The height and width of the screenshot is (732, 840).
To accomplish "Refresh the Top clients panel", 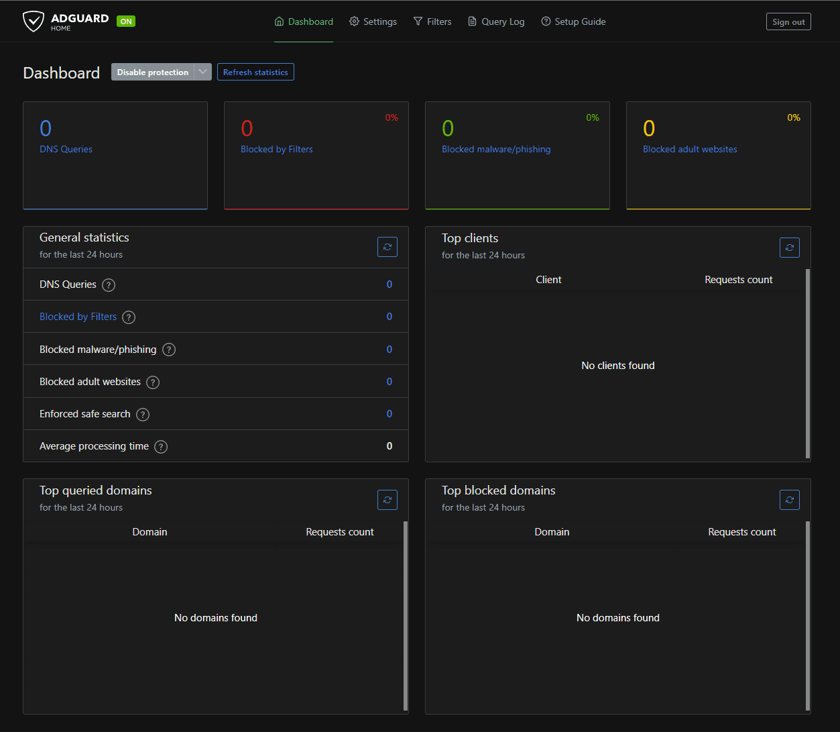I will pos(789,248).
